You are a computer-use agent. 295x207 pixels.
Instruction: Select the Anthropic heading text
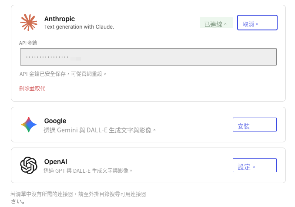point(60,19)
